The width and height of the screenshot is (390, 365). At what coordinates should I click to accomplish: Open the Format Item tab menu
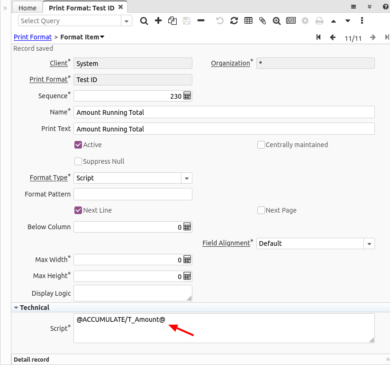[x=102, y=37]
